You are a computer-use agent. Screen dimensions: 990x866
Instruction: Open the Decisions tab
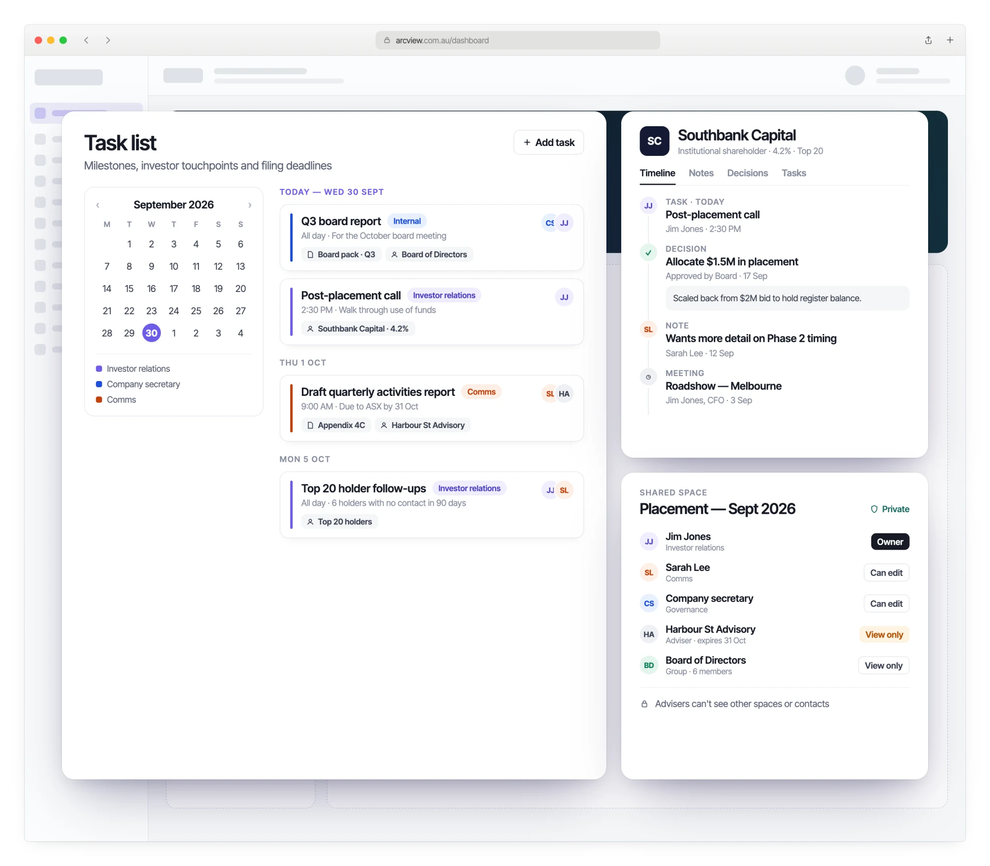click(747, 173)
